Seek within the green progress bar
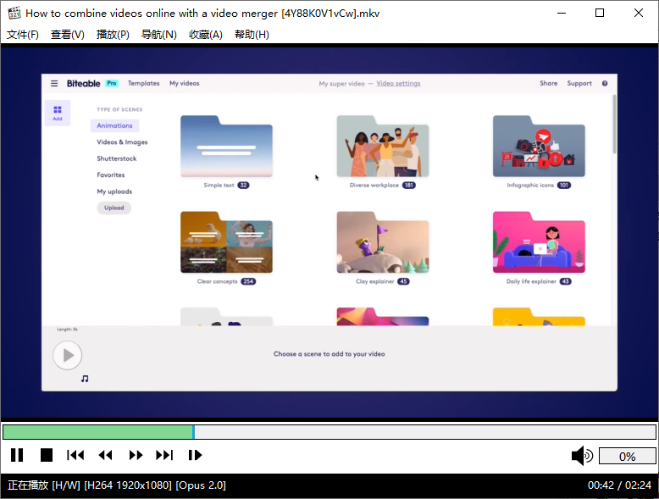 tap(97, 432)
